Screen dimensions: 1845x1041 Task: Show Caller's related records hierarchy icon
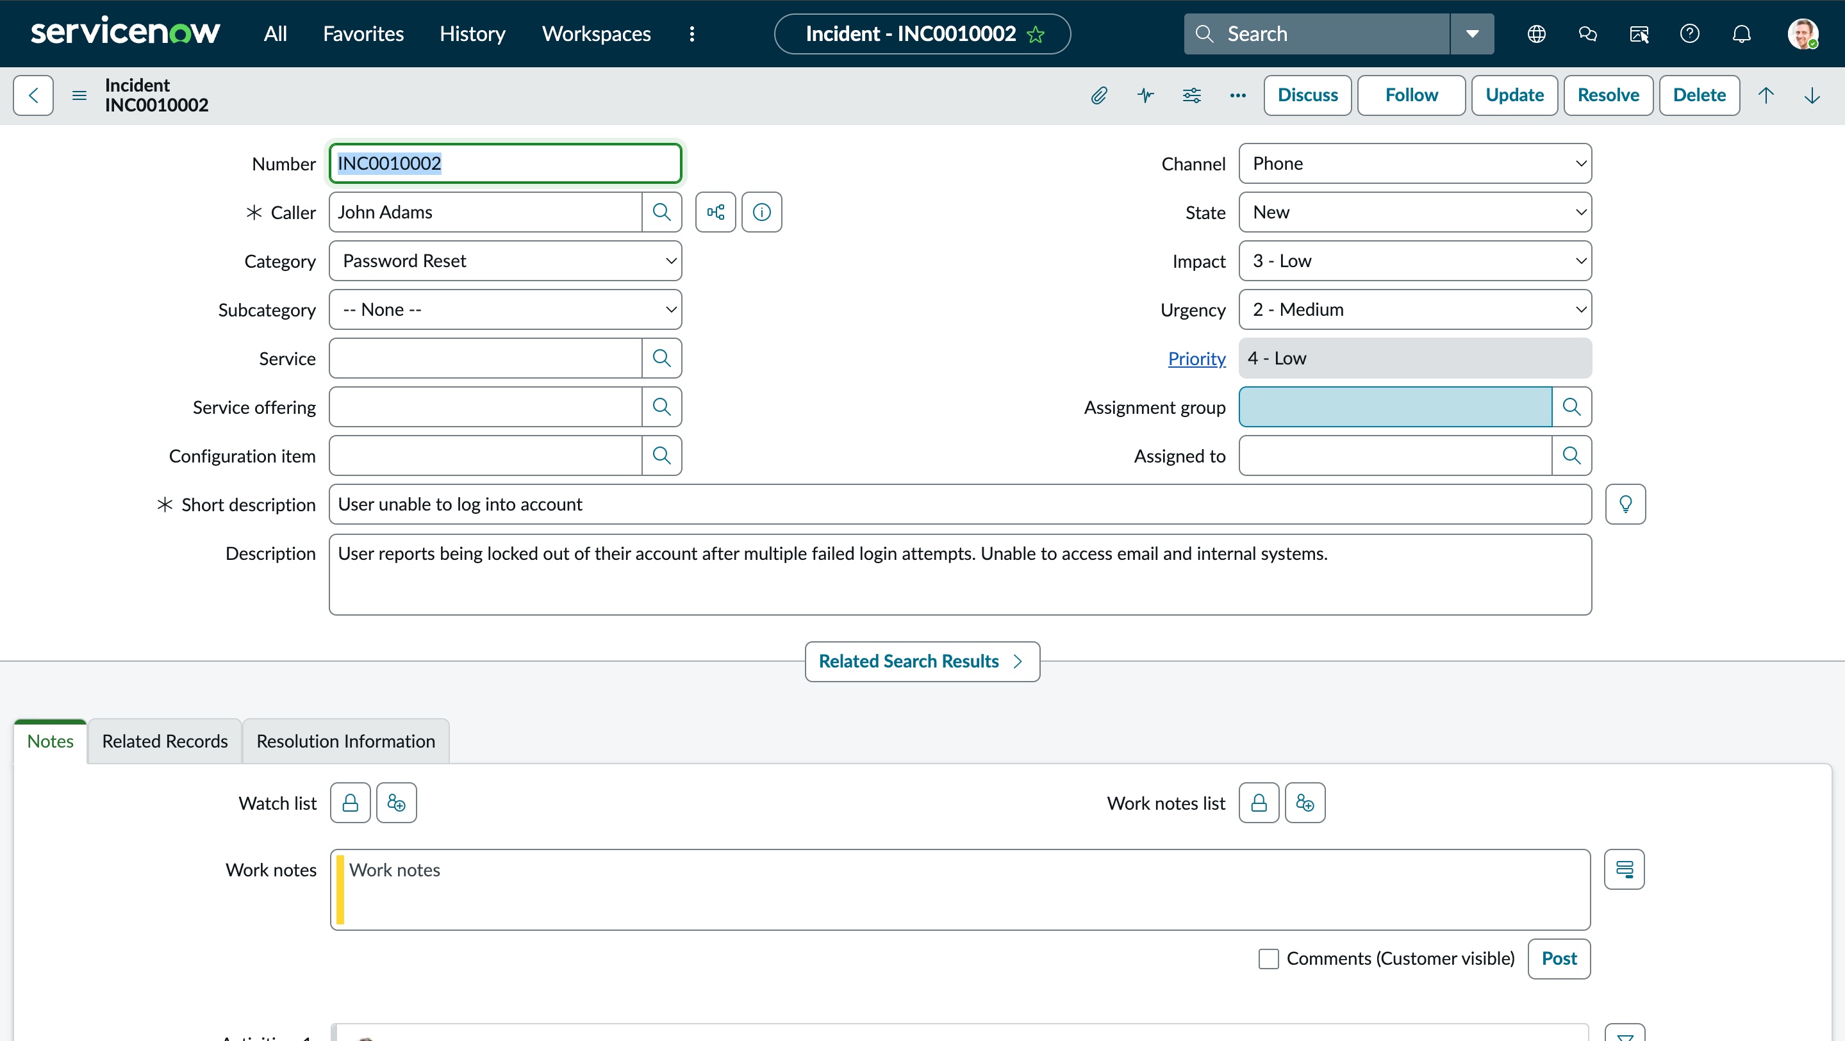click(715, 212)
